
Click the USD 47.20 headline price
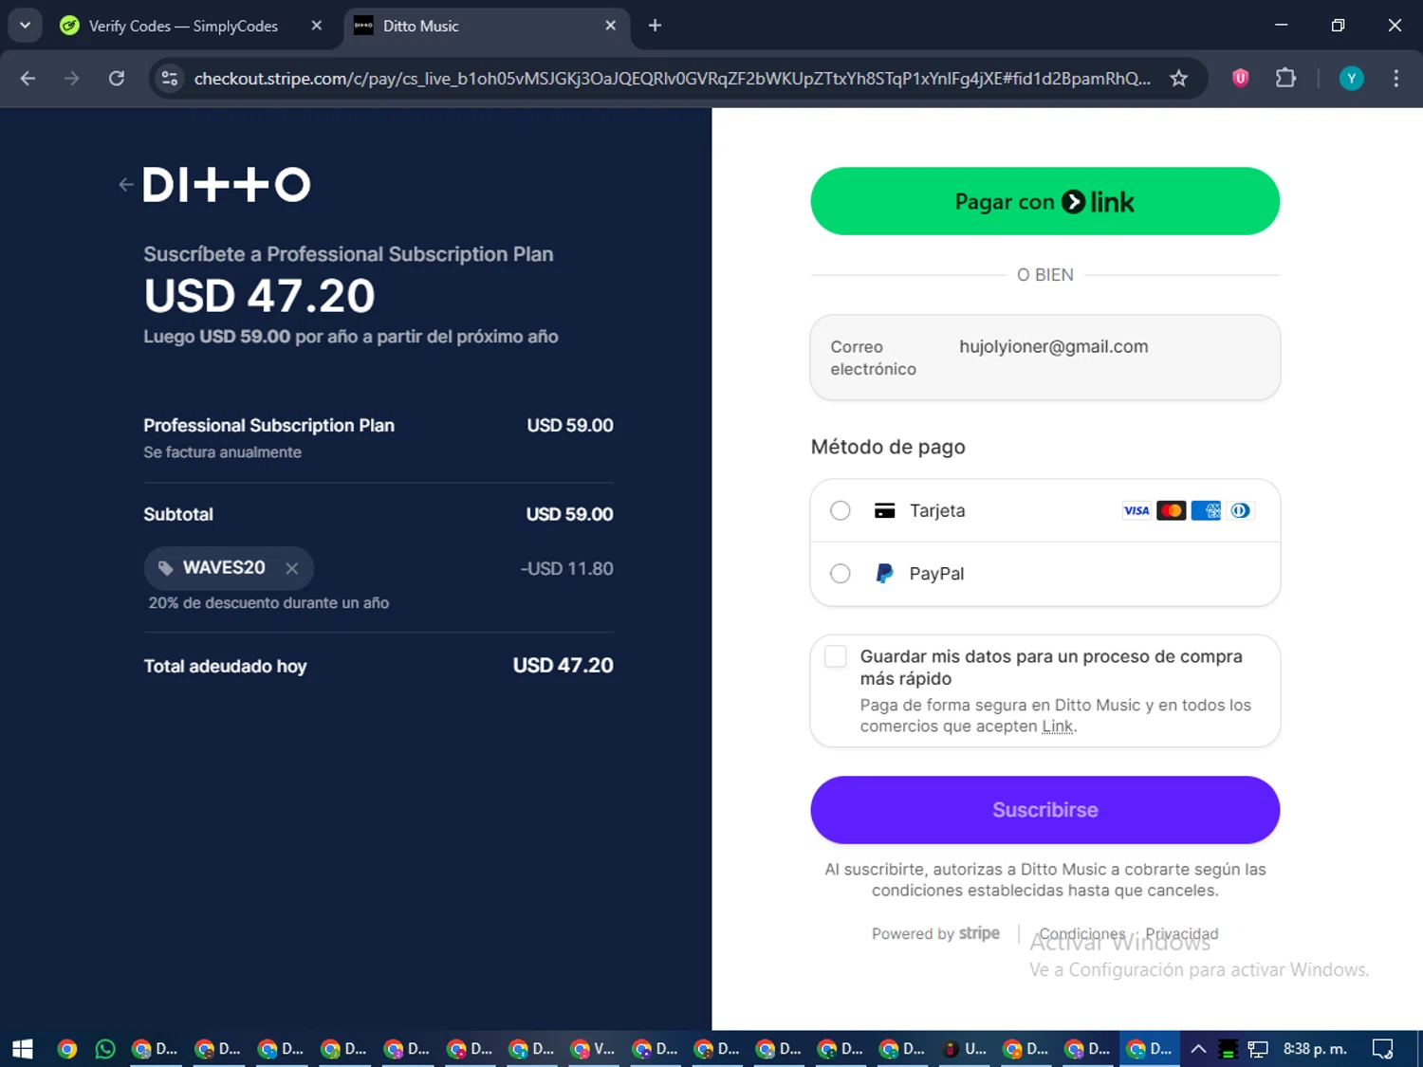click(260, 296)
